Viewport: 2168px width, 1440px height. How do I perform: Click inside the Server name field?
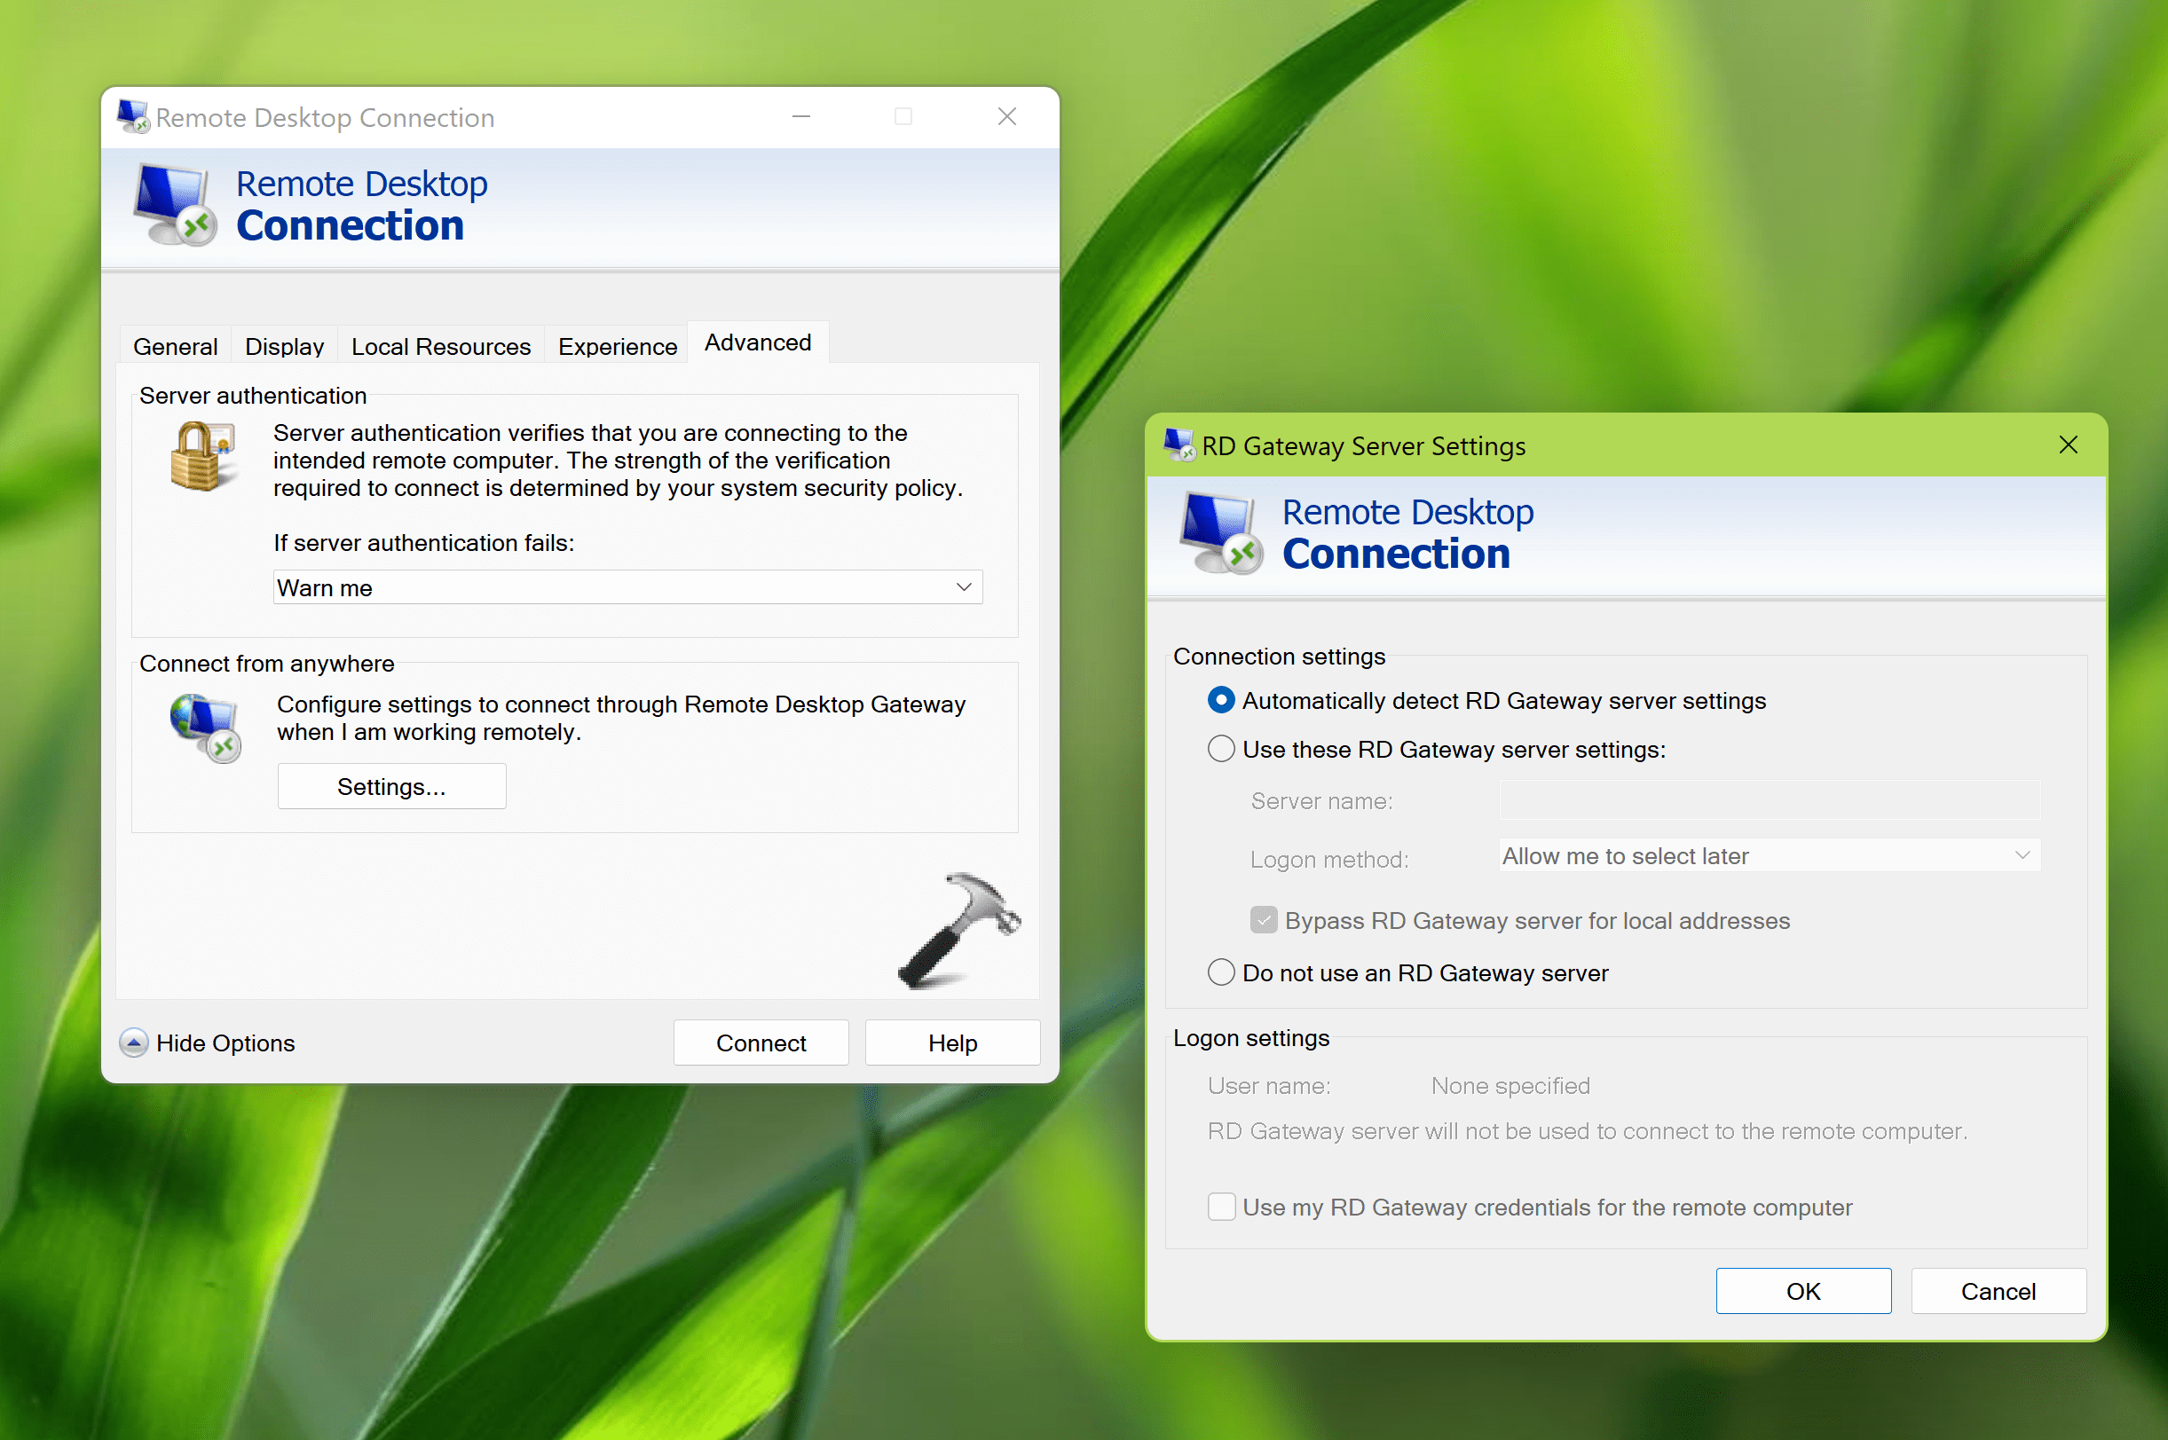[1767, 800]
